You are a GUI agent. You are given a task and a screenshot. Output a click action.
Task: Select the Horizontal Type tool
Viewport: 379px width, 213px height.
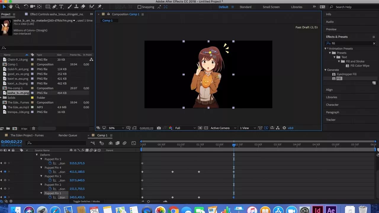coord(61,7)
